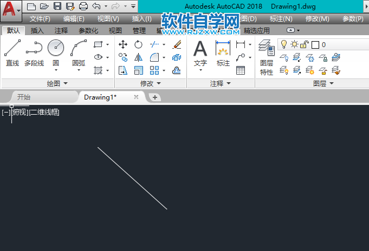The width and height of the screenshot is (369, 251).
Task: Click the Explode tool icon
Action: (177, 57)
